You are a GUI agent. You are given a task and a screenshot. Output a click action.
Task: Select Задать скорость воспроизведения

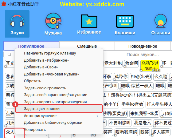click(x=59, y=102)
